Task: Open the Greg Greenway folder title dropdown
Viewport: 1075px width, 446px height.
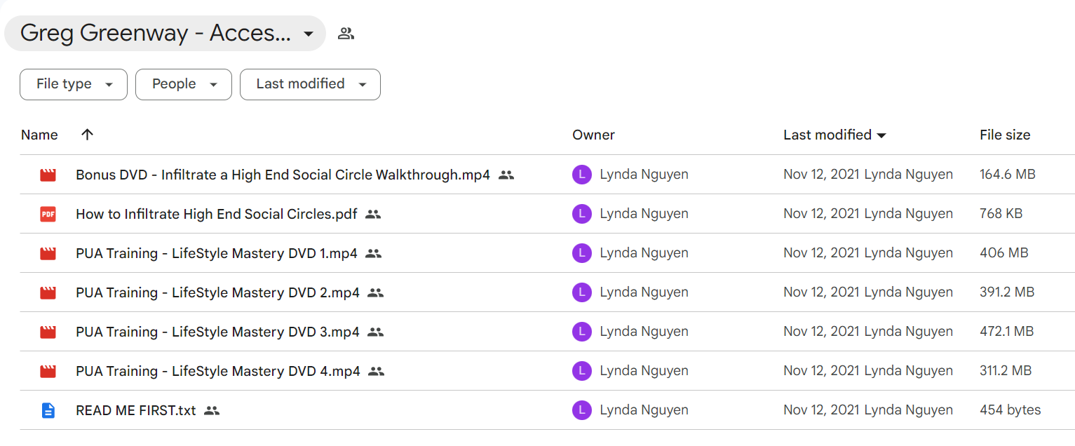Action: coord(165,33)
